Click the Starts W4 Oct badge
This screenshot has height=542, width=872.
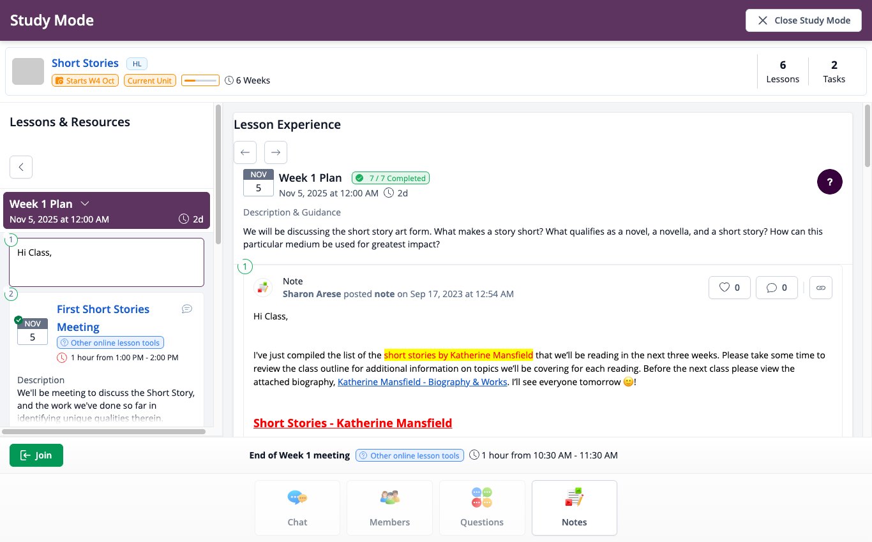point(86,80)
